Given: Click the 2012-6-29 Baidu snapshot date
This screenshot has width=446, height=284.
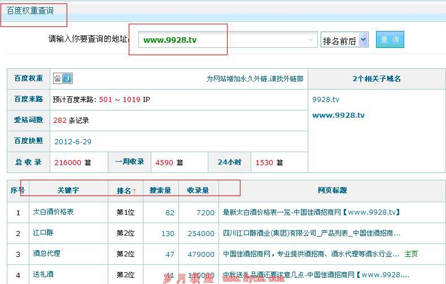Looking at the screenshot, I should 73,141.
